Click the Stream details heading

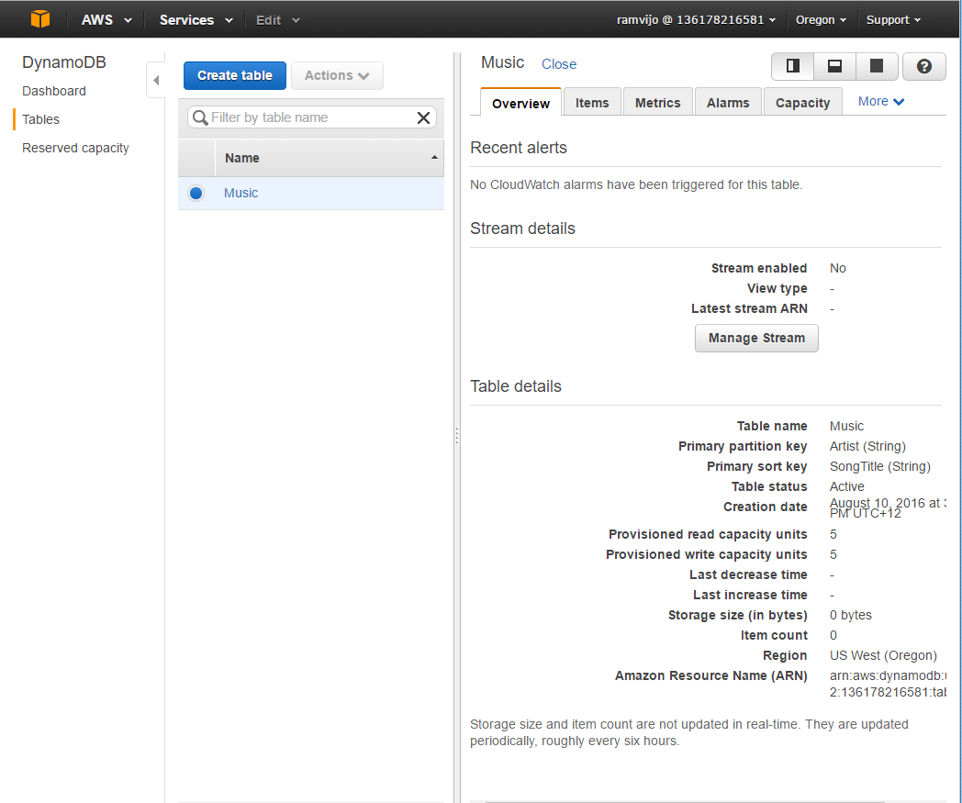click(x=522, y=229)
